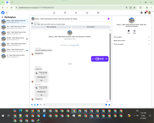
Task: Click the back arrow beside Marketplace heading
Action: pyautogui.click(x=2, y=17)
